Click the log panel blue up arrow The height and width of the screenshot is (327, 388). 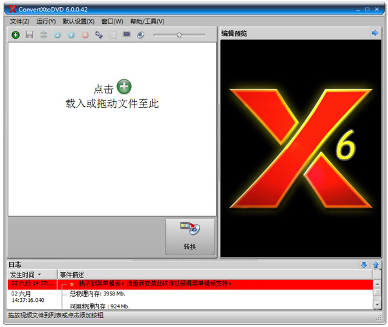376,265
